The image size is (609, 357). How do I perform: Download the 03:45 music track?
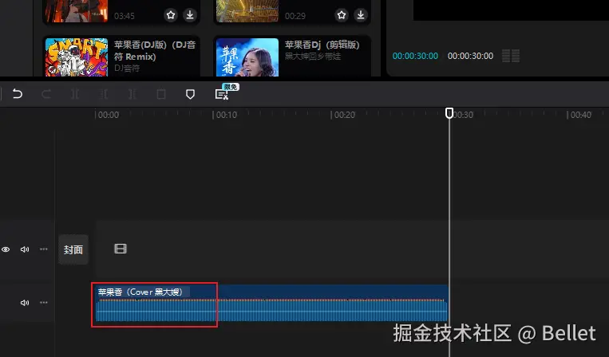[190, 15]
